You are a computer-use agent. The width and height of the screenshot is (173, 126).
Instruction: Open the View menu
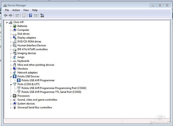(x=26, y=10)
